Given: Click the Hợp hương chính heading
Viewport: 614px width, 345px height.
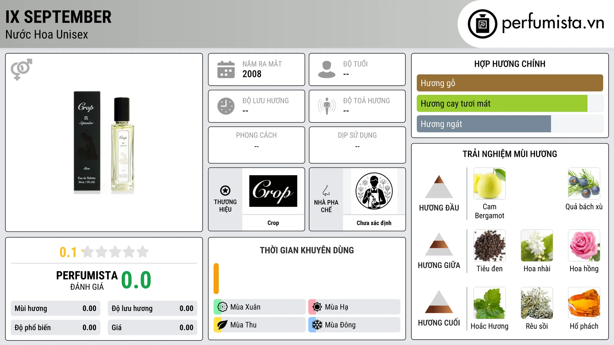Looking at the screenshot, I should (x=510, y=64).
